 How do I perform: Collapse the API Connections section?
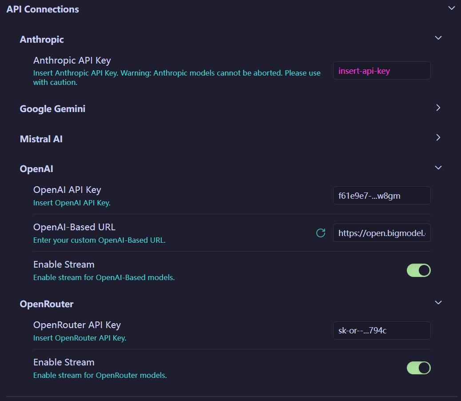click(x=452, y=8)
